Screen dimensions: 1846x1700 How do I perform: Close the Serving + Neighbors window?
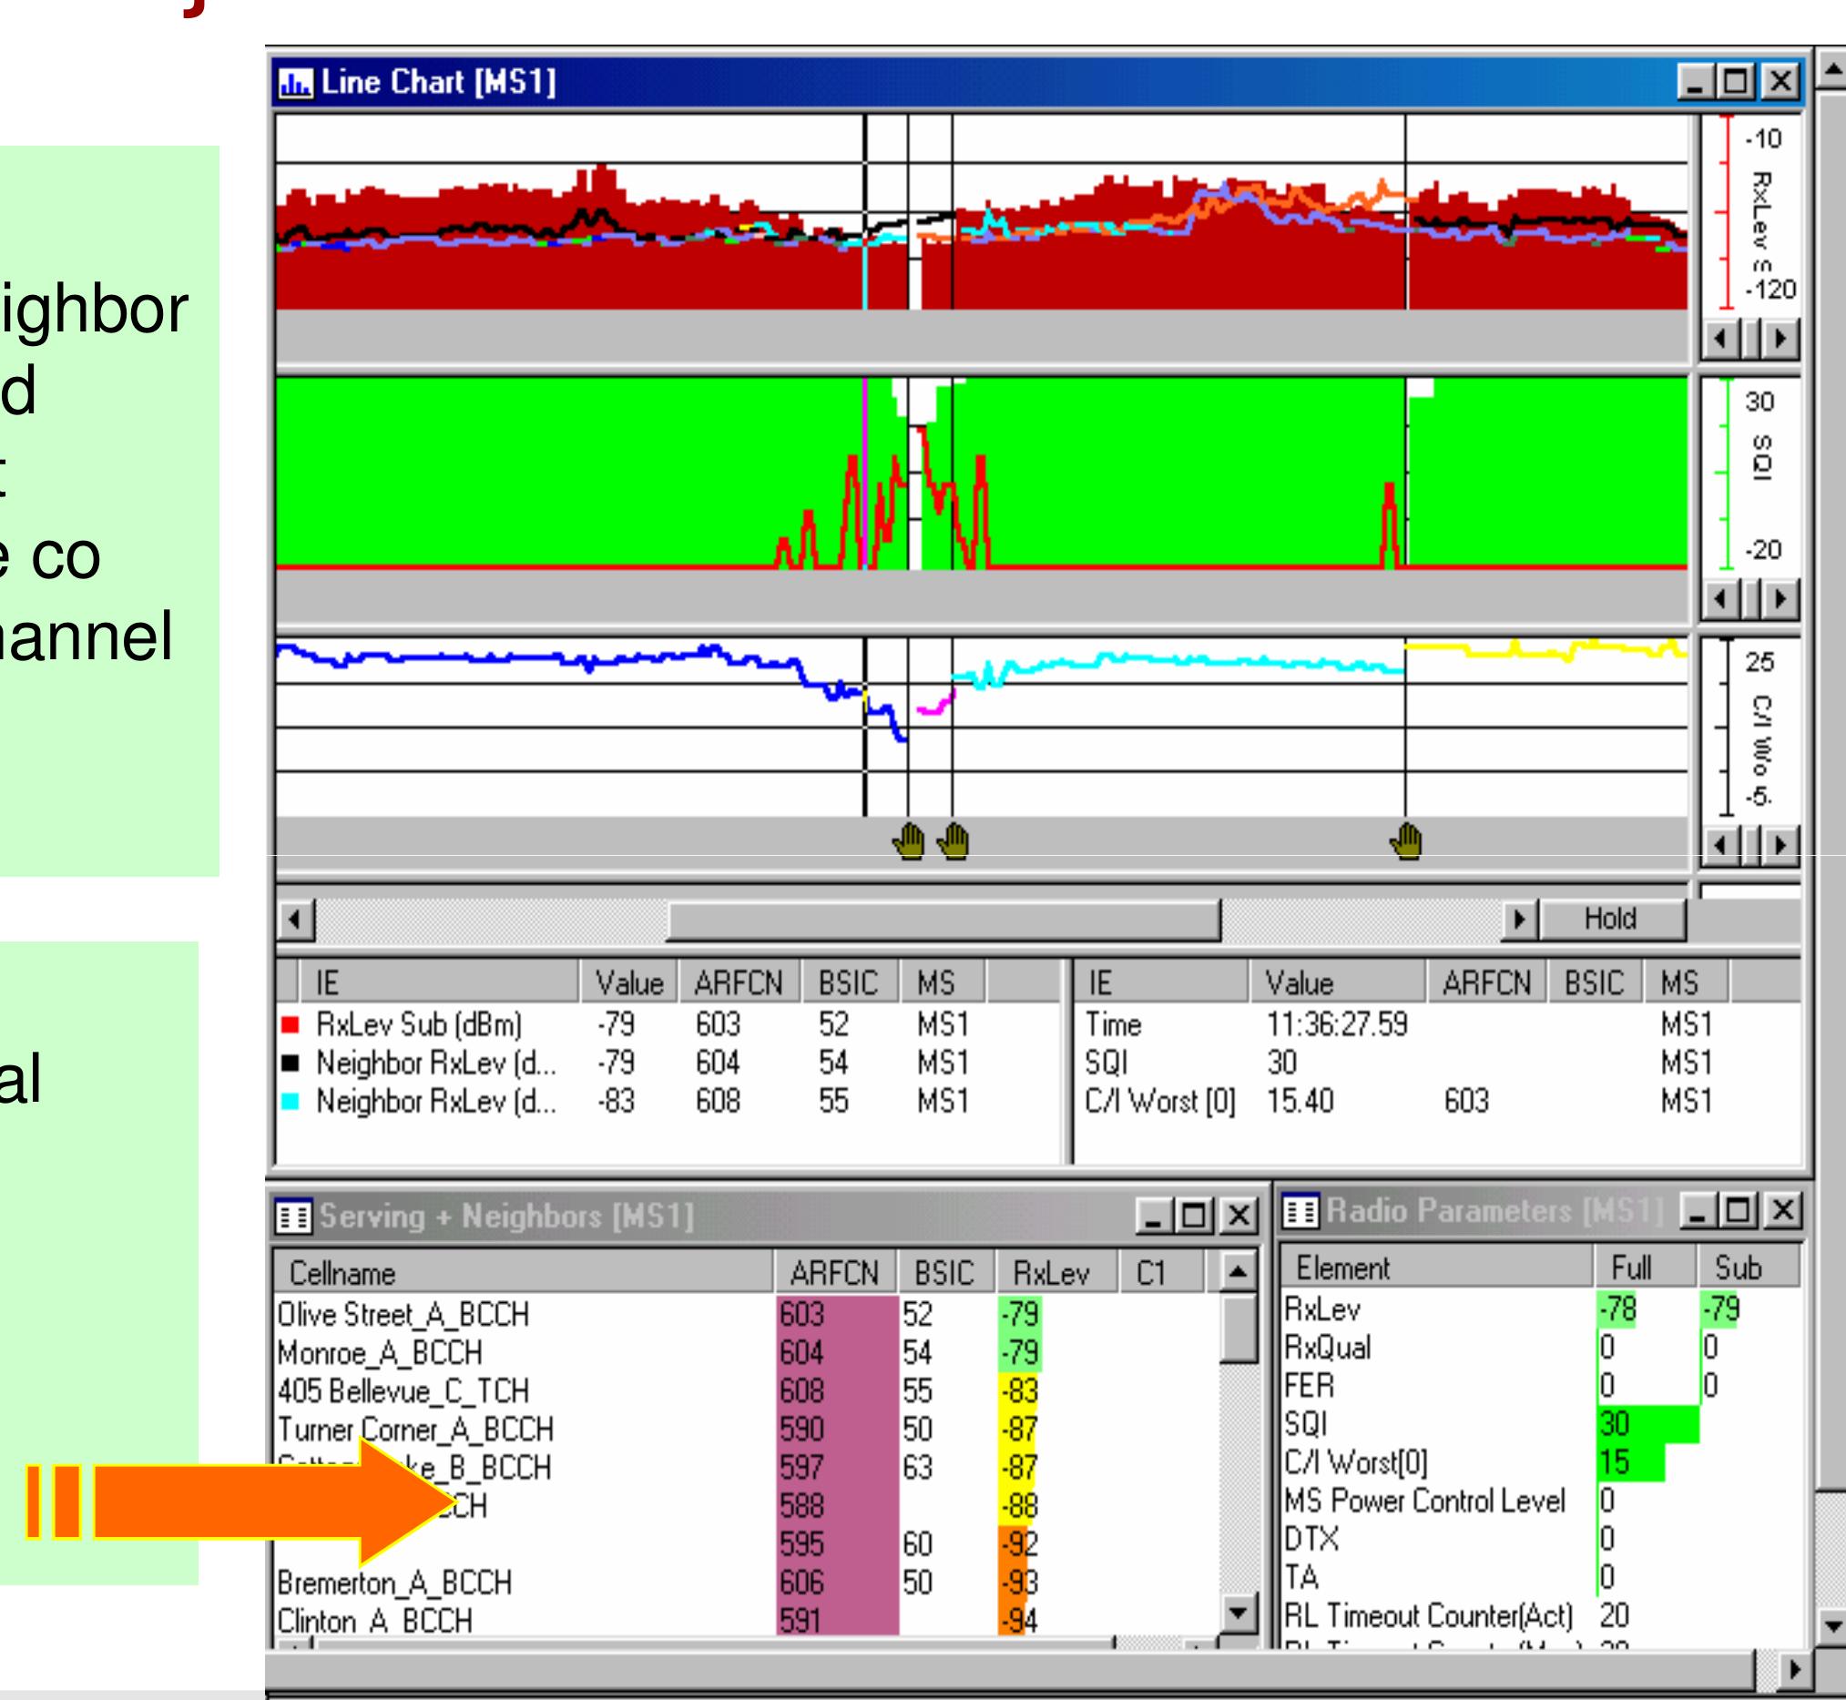pyautogui.click(x=1239, y=1217)
